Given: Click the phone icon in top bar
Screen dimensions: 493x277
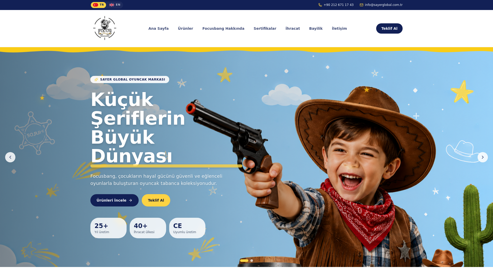Looking at the screenshot, I should pyautogui.click(x=320, y=5).
